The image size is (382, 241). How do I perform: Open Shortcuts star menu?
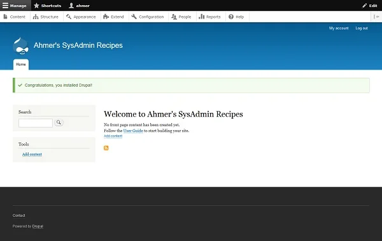tap(48, 5)
